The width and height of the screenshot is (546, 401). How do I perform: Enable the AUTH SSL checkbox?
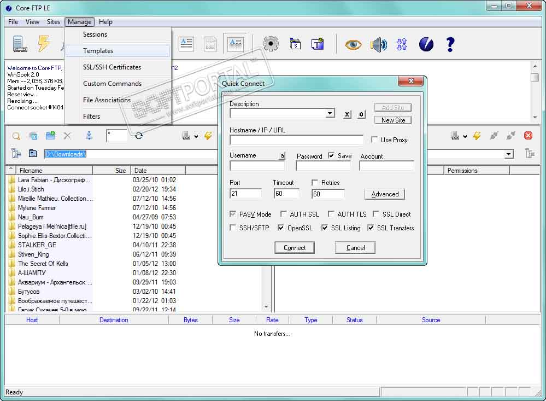coord(284,214)
